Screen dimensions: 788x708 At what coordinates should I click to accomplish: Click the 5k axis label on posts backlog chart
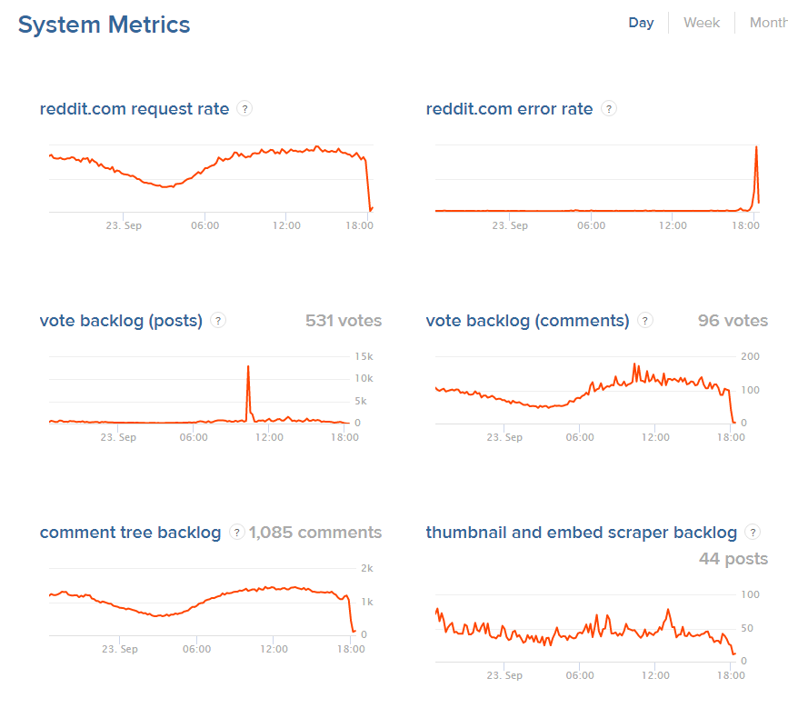point(360,401)
